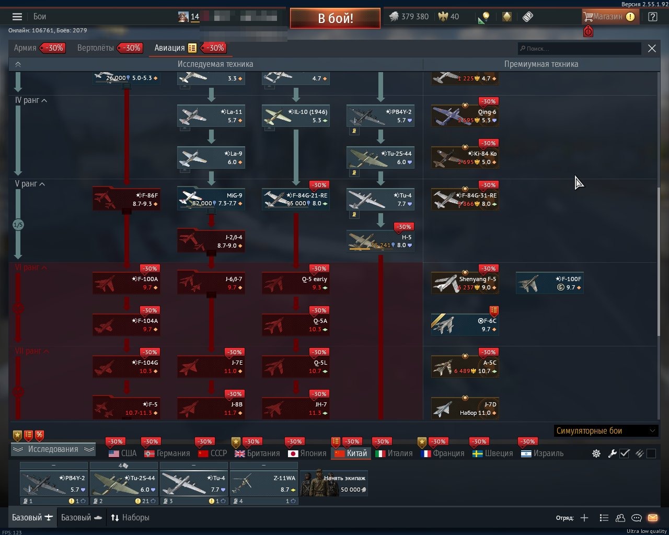Screen dimensions: 669x535
Task: Click the Поиск search field
Action: click(579, 49)
